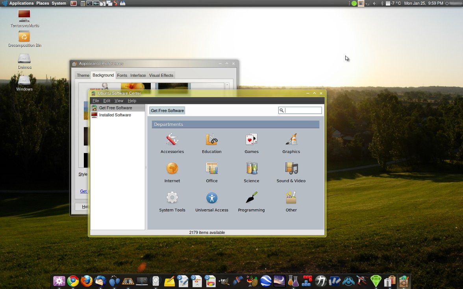
Task: Focus the Software Center search field
Action: [300, 110]
